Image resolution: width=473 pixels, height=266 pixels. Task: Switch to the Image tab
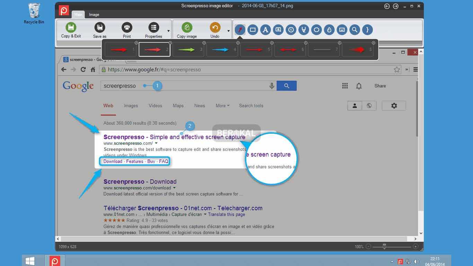(94, 15)
